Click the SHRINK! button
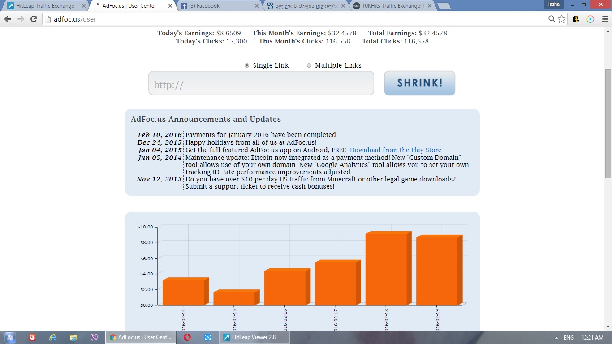Image resolution: width=612 pixels, height=344 pixels. pos(420,83)
